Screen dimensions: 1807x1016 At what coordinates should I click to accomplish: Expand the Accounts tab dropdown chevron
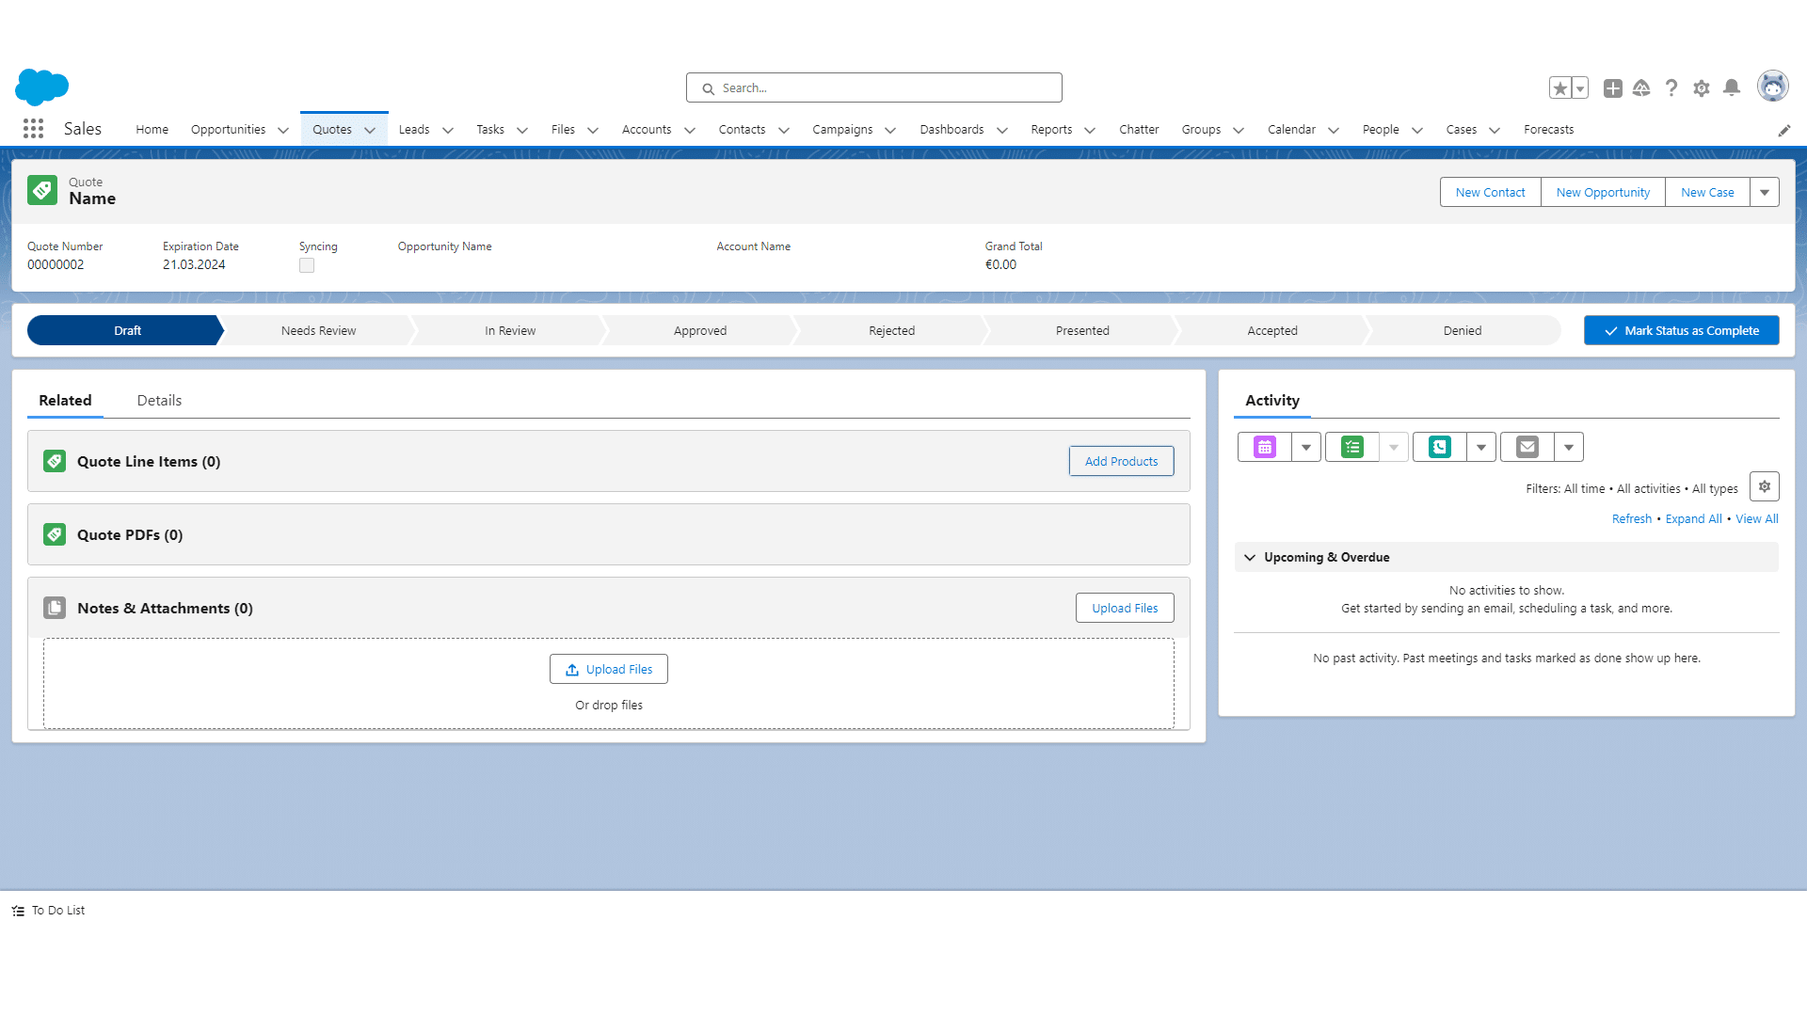690,130
